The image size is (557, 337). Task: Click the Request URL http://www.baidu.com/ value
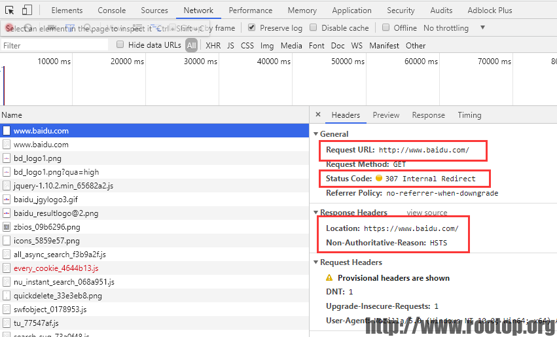[x=423, y=150]
